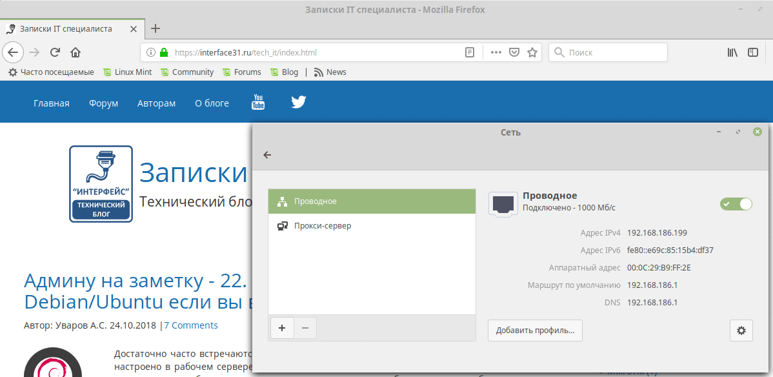Click Подключено - 1000 Мб/с status text
The width and height of the screenshot is (773, 377).
(x=569, y=208)
